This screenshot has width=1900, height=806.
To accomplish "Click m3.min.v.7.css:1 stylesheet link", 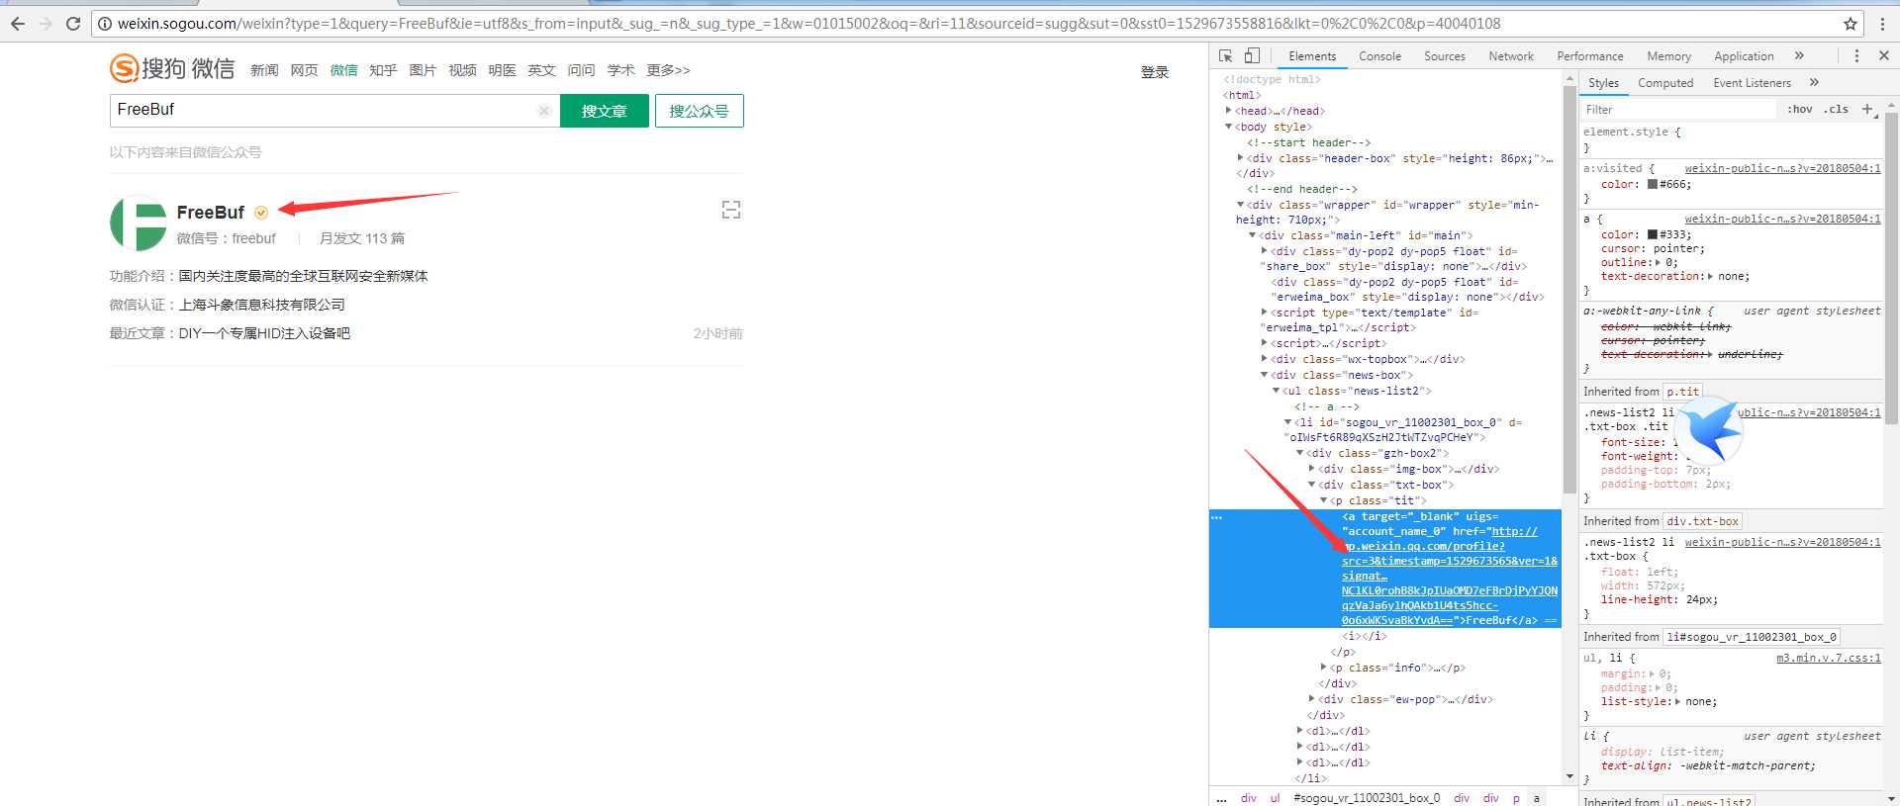I will click(x=1829, y=658).
